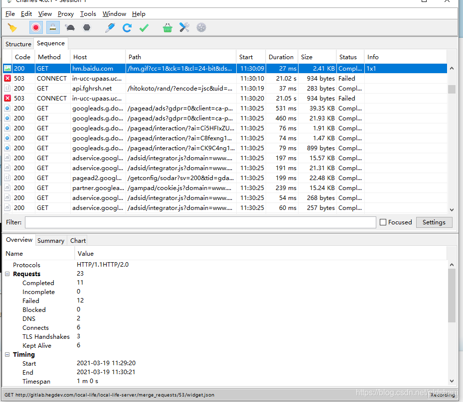The width and height of the screenshot is (463, 402).
Task: Click the filter Settings button
Action: point(434,222)
